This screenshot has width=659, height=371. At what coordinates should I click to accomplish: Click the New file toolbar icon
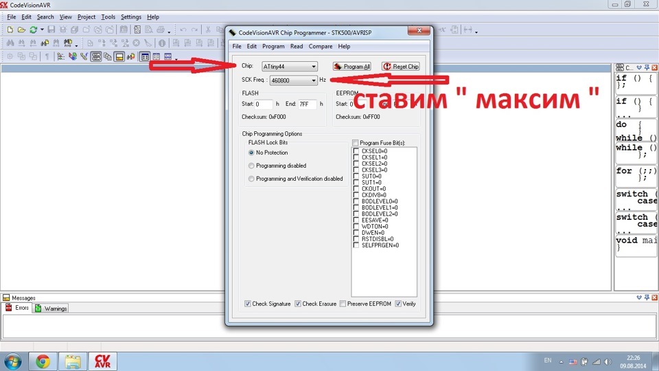coord(10,30)
